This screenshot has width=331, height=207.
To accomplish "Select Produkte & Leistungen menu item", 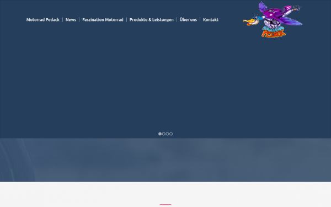I will pos(151,20).
